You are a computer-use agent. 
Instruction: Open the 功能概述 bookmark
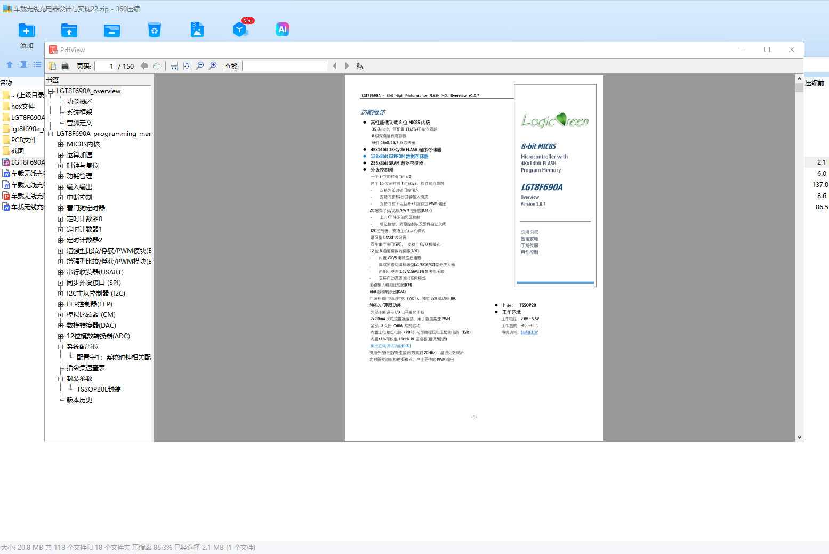(x=79, y=102)
